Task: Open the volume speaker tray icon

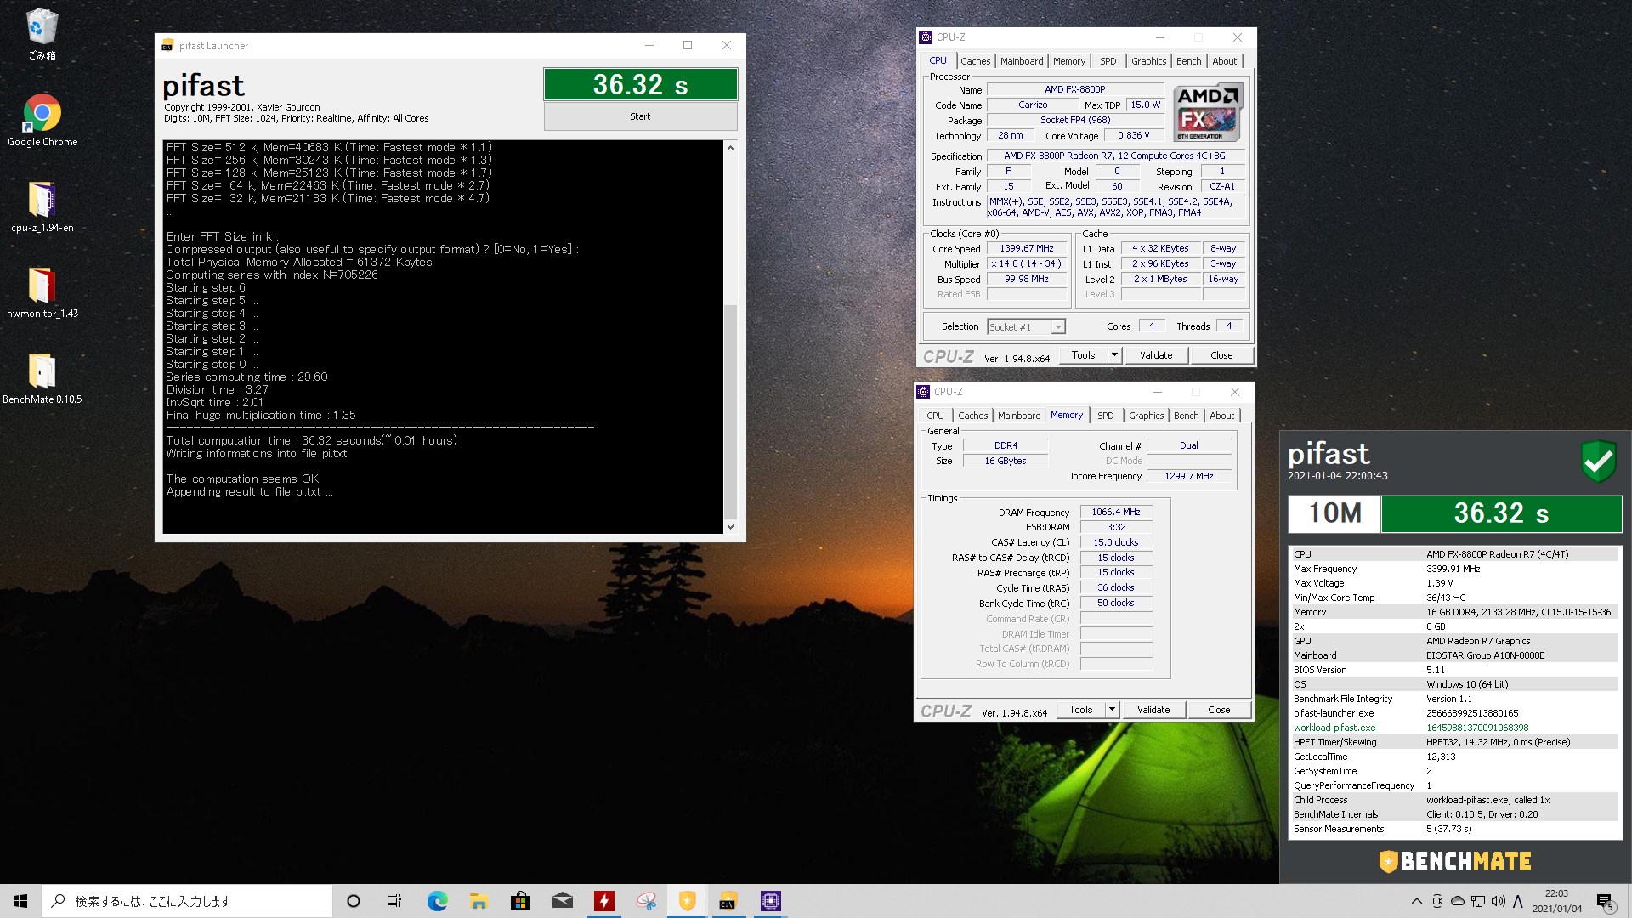Action: pyautogui.click(x=1498, y=901)
